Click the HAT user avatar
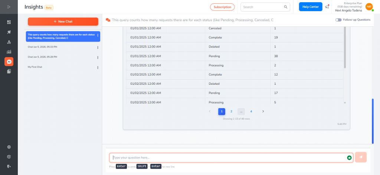 [x=368, y=7]
